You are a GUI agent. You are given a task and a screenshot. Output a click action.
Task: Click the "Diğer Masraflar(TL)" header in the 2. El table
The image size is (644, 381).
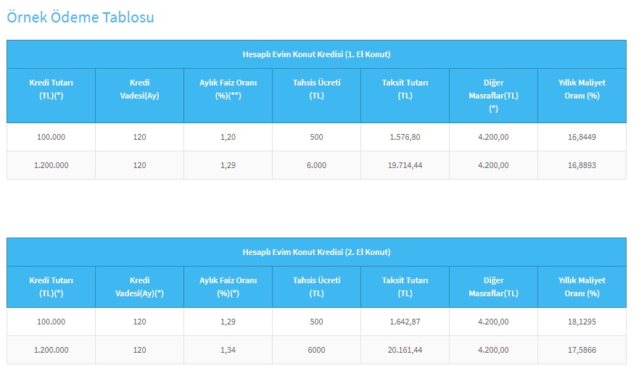click(493, 287)
